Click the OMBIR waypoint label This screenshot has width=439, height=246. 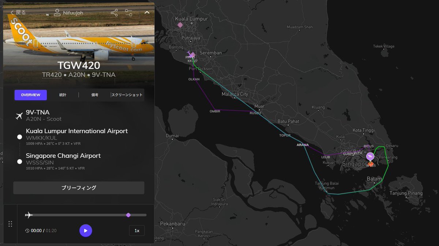(215, 111)
